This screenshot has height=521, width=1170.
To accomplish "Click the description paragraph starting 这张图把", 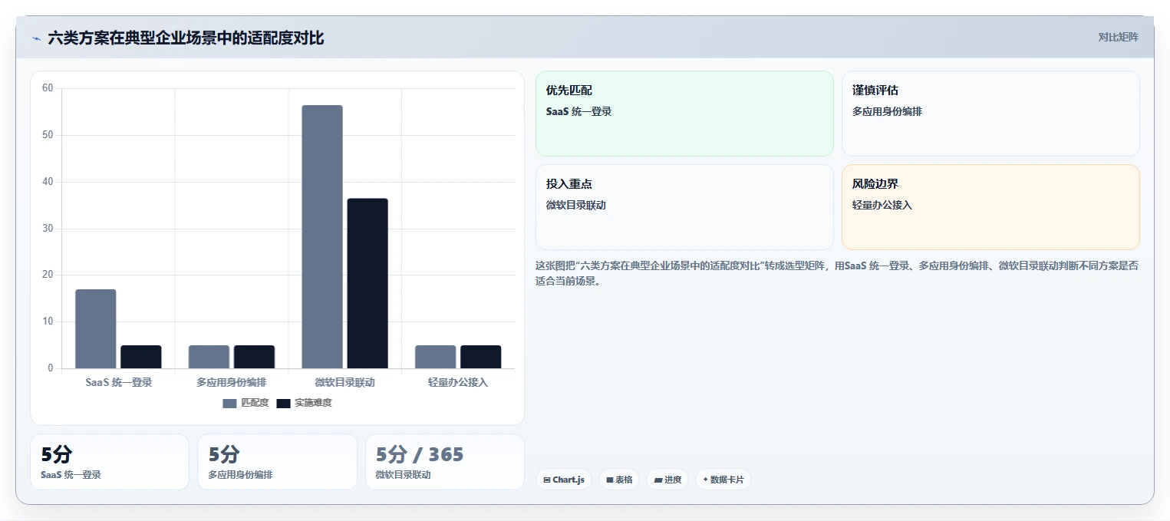I will coord(837,273).
